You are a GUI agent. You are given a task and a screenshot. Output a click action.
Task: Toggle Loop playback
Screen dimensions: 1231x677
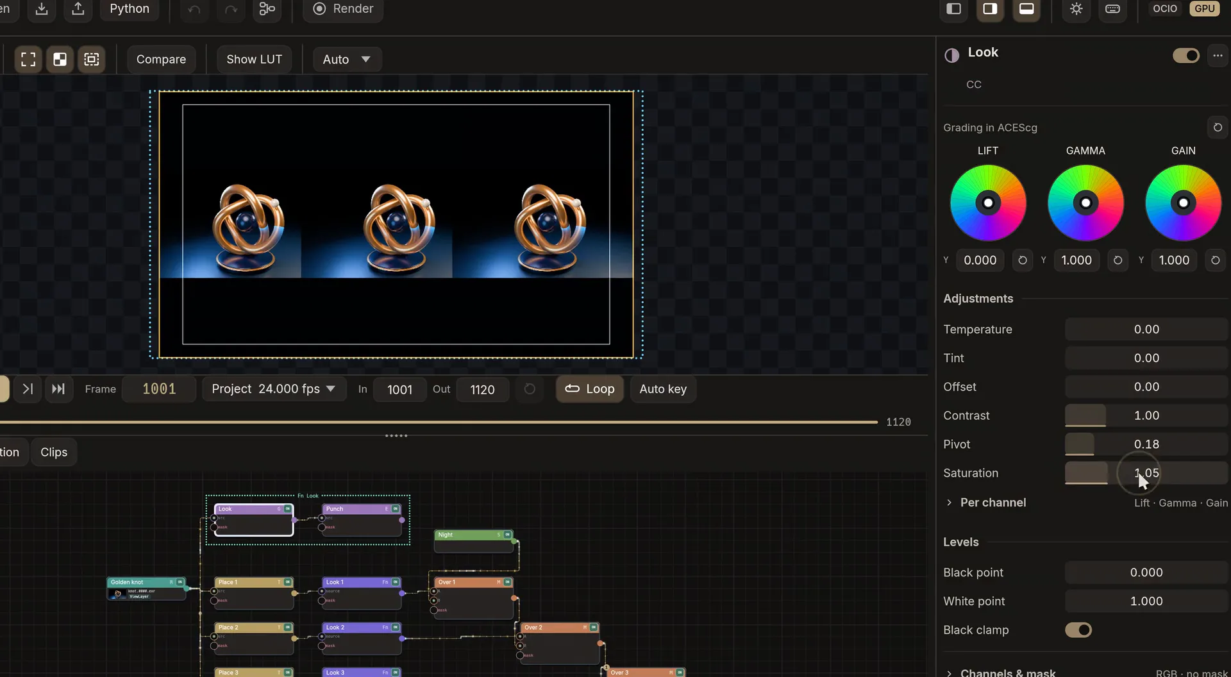click(590, 389)
